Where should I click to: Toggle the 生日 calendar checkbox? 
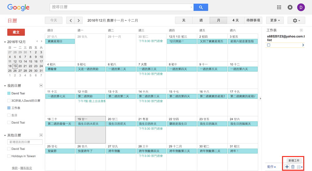(x=9, y=115)
